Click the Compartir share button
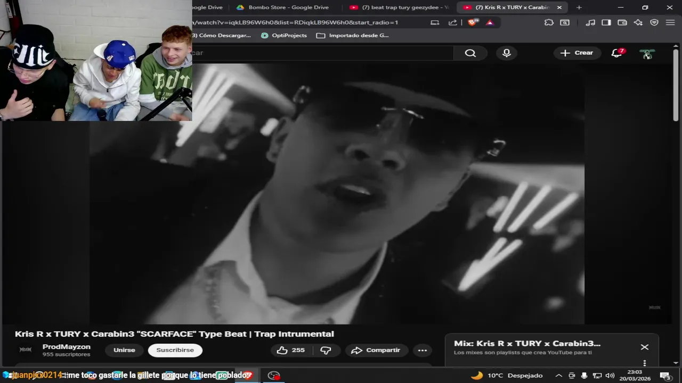The height and width of the screenshot is (383, 682). coord(377,350)
